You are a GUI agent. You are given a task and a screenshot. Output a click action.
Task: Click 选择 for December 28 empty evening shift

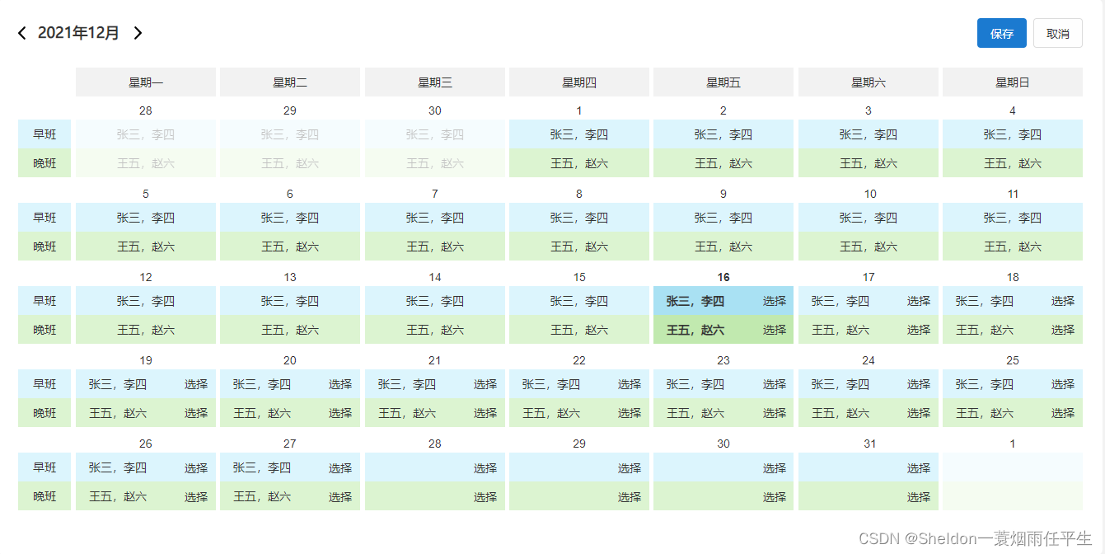tap(485, 497)
